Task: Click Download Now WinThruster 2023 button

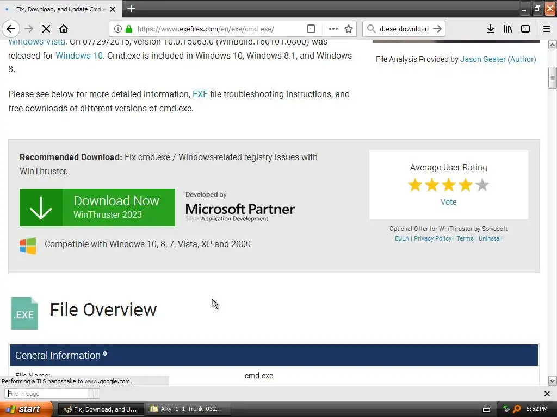Action: [97, 207]
